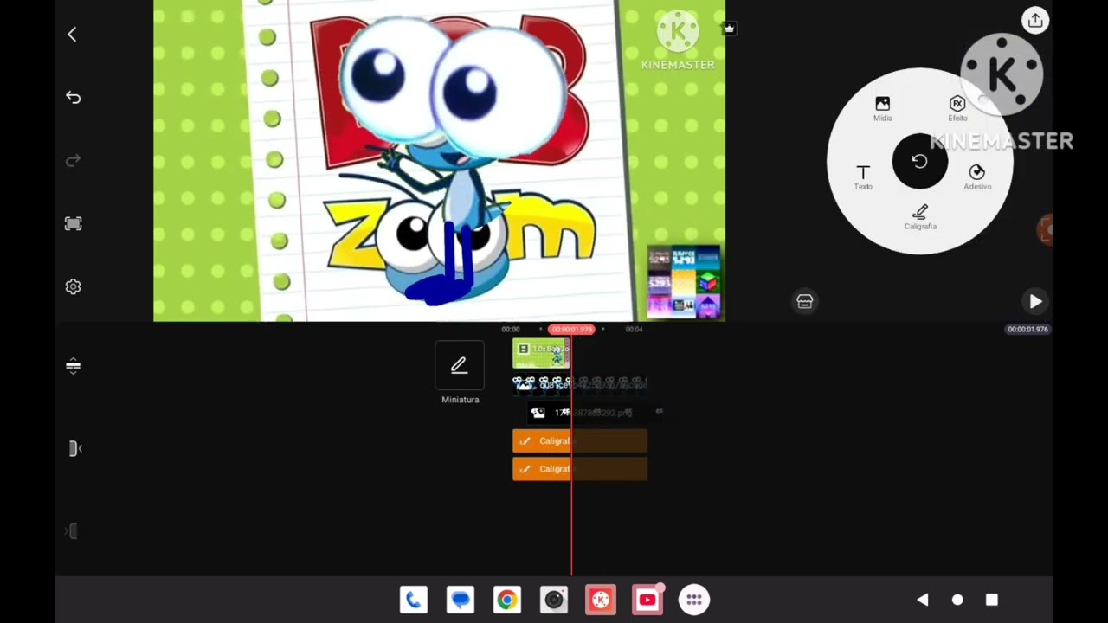Screen dimensions: 1108x623
Task: Tap the 00:00 timeline ruler mark
Action: (x=511, y=329)
